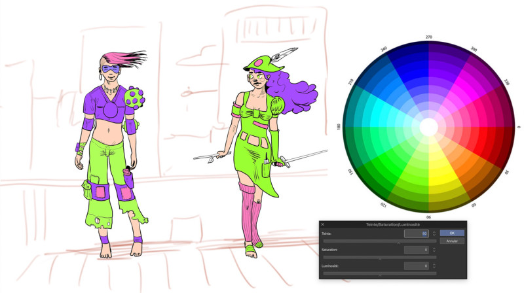Click the Teinte slider handle
524x293 pixels.
pos(398,242)
